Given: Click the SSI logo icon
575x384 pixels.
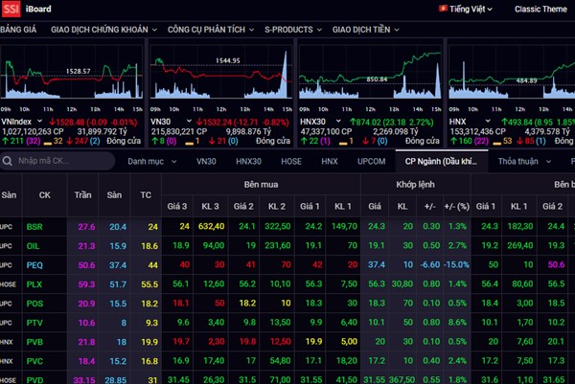Looking at the screenshot, I should click(x=12, y=9).
